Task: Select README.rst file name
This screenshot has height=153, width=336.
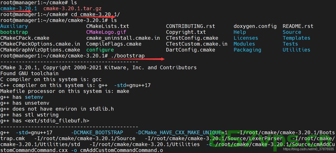Action: (x=298, y=26)
